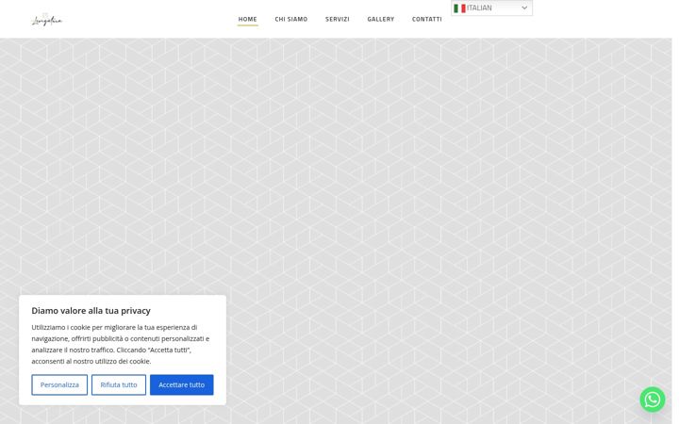
Task: Reject cookies with Rifiuta tutto
Action: pos(119,384)
